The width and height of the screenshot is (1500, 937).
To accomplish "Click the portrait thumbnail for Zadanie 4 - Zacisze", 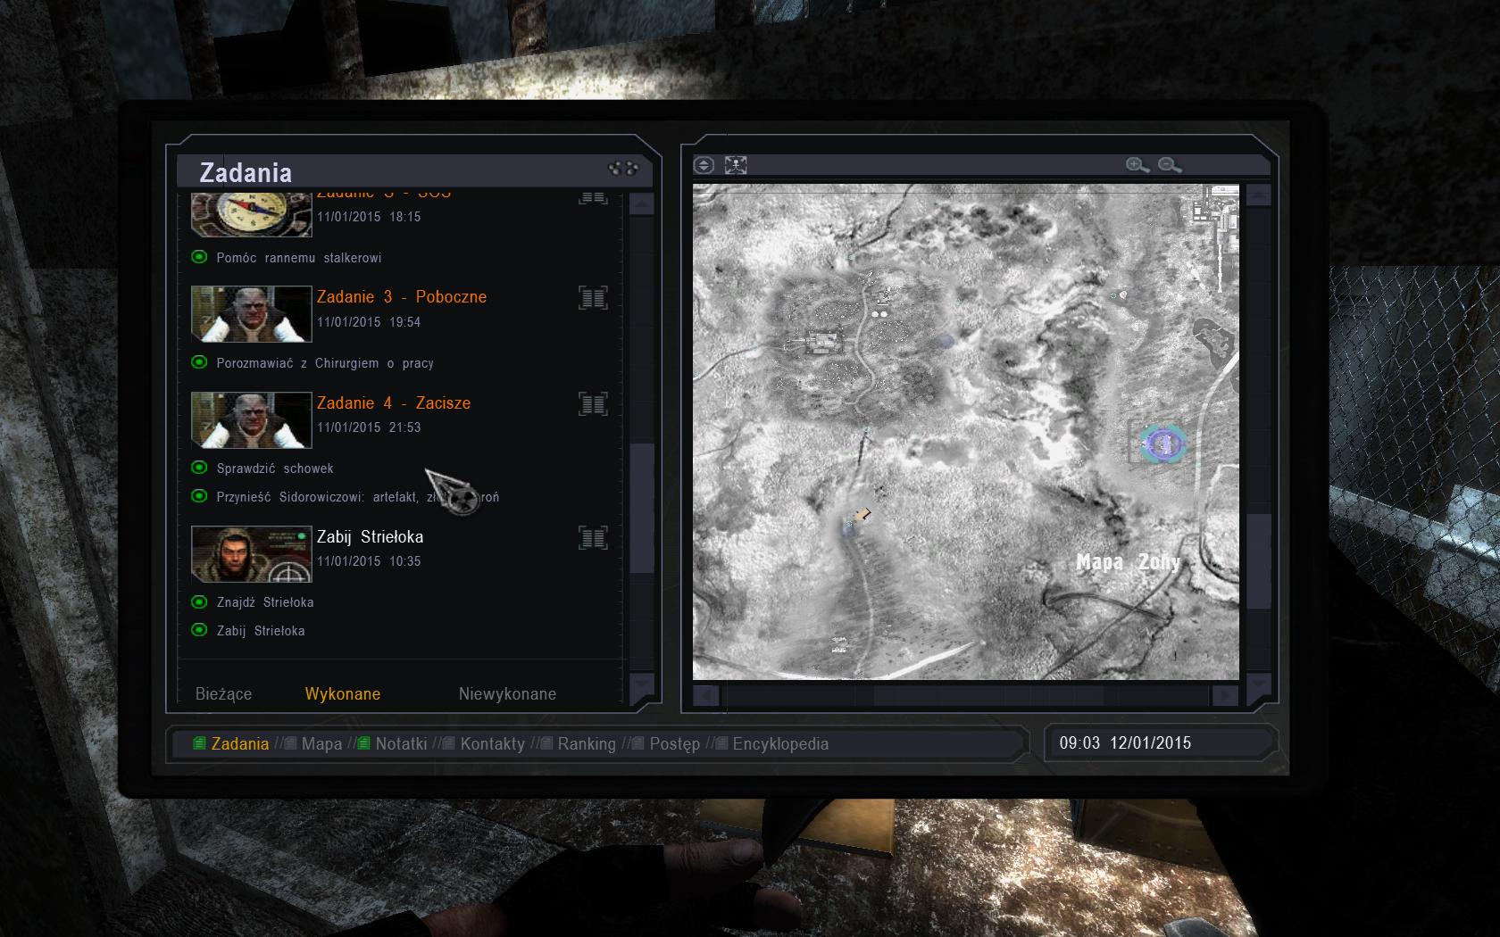I will [x=252, y=419].
